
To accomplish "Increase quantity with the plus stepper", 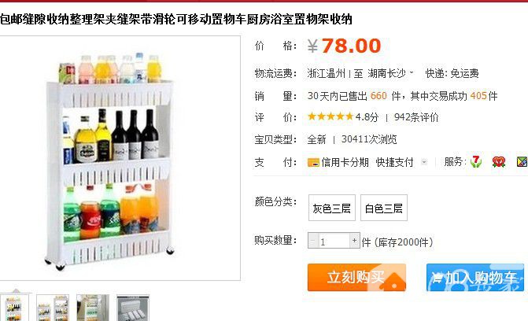I will [355, 241].
